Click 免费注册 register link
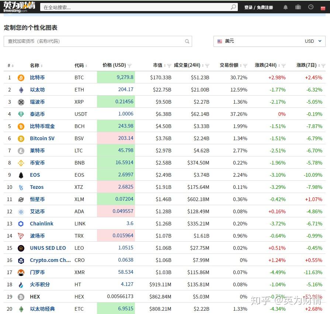330x314 pixels. click(265, 7)
